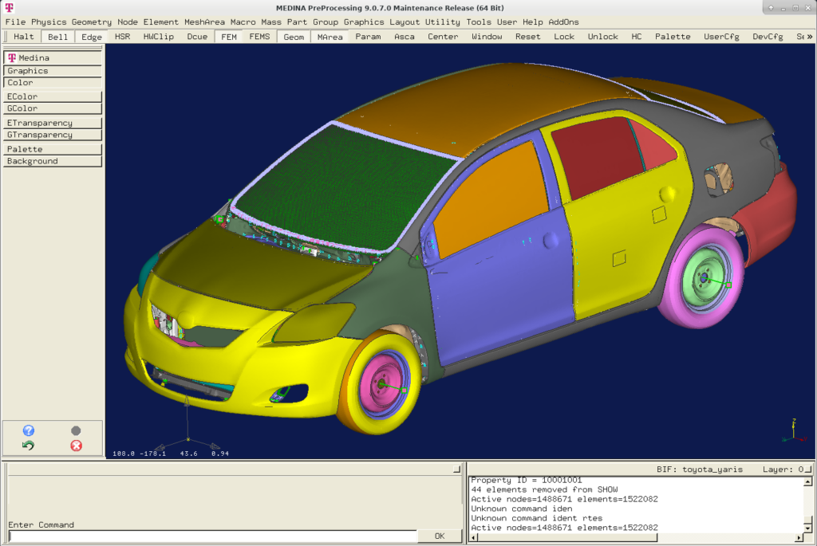Image resolution: width=817 pixels, height=546 pixels.
Task: Open the Physics menu
Action: point(49,22)
